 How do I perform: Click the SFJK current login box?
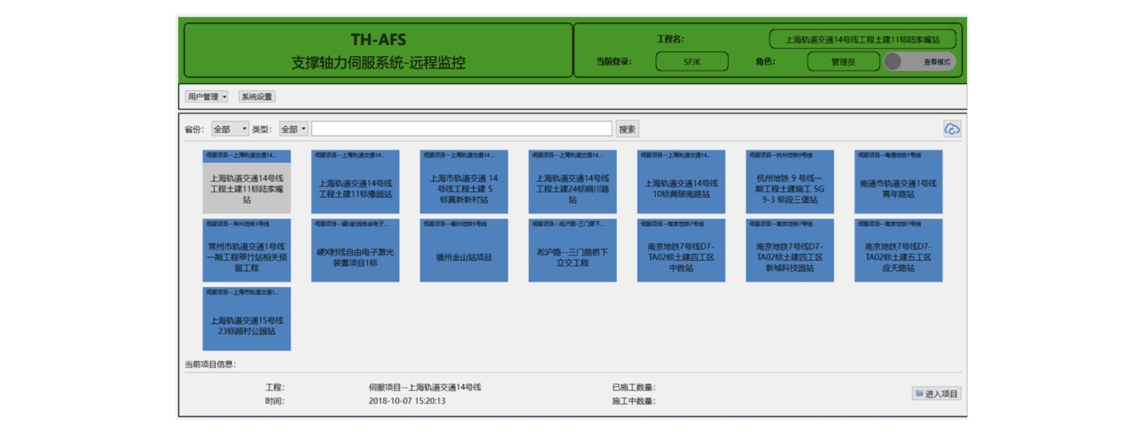pyautogui.click(x=692, y=62)
